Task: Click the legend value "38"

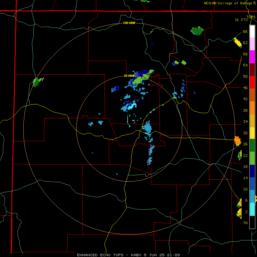Action: tap(245, 110)
